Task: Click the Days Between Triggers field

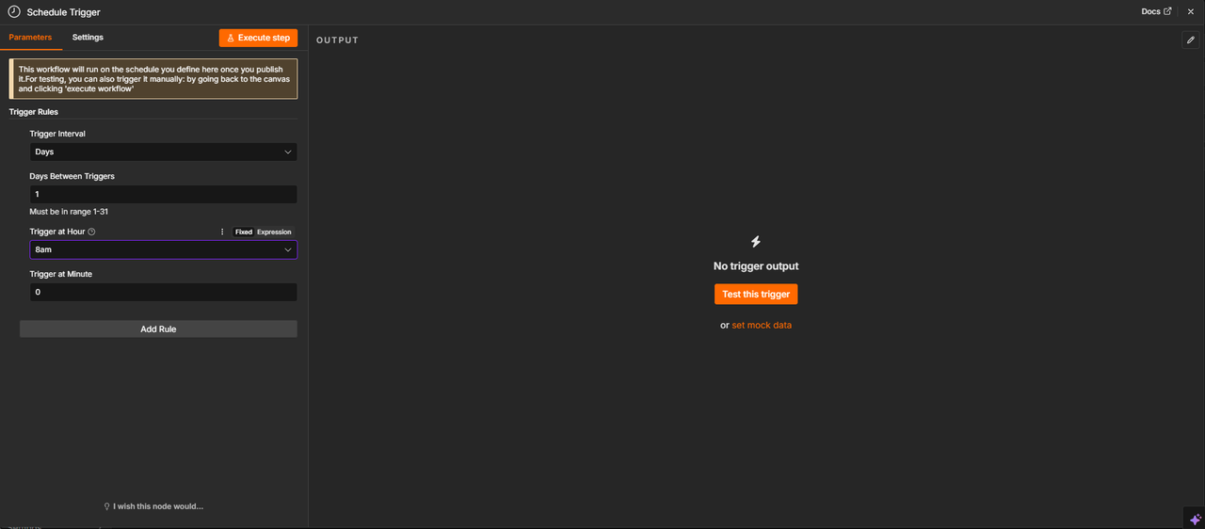Action: (x=163, y=194)
